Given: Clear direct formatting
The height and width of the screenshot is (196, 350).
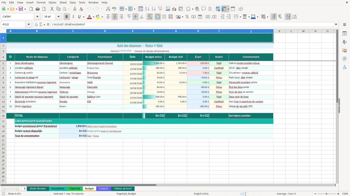Looking at the screenshot, I should 81,9.
